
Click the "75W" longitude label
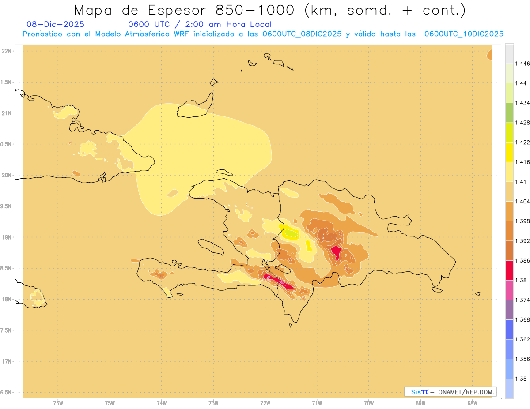pyautogui.click(x=110, y=403)
